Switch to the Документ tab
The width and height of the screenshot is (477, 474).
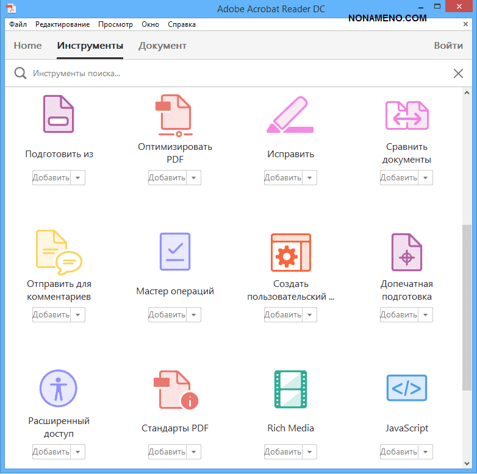coord(162,46)
